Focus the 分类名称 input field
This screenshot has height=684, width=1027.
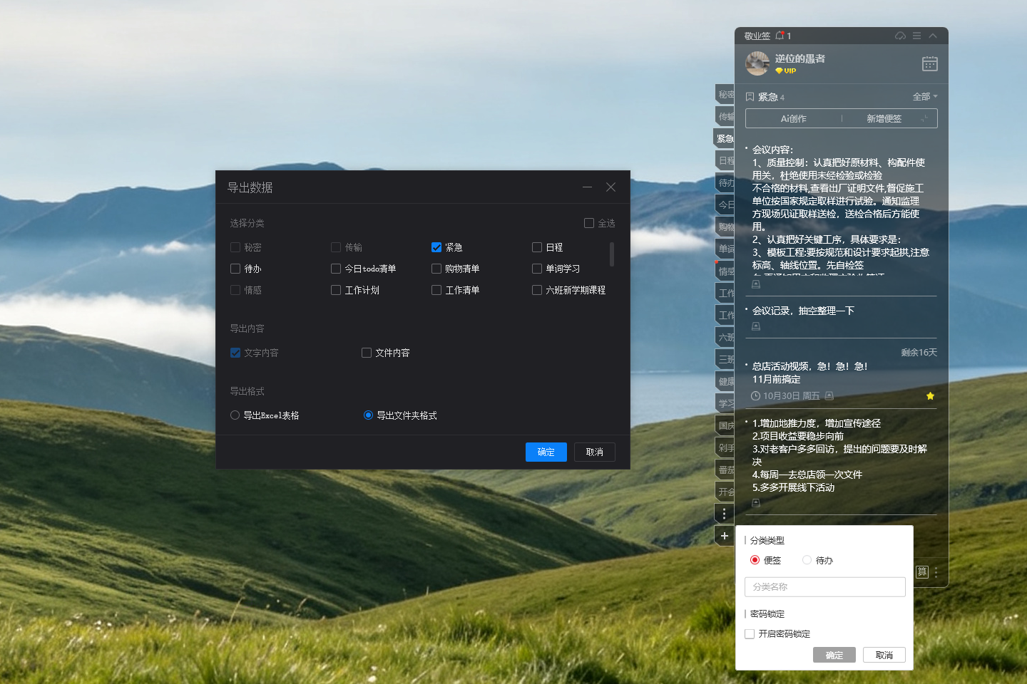coord(825,587)
